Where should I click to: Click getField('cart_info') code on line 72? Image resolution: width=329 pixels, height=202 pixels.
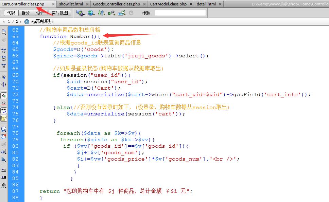267,94
